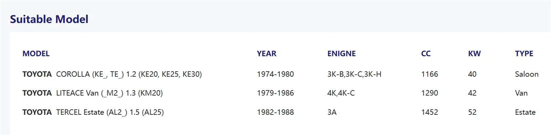Select the 1452 CC value

[430, 112]
